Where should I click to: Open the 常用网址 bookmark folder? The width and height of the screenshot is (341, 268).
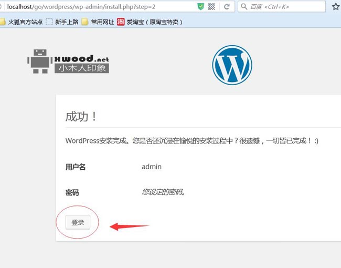point(98,22)
